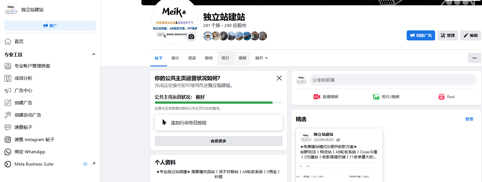Click the 分享新鲜事 input field
Screen dimensions: 482x182
(393, 80)
